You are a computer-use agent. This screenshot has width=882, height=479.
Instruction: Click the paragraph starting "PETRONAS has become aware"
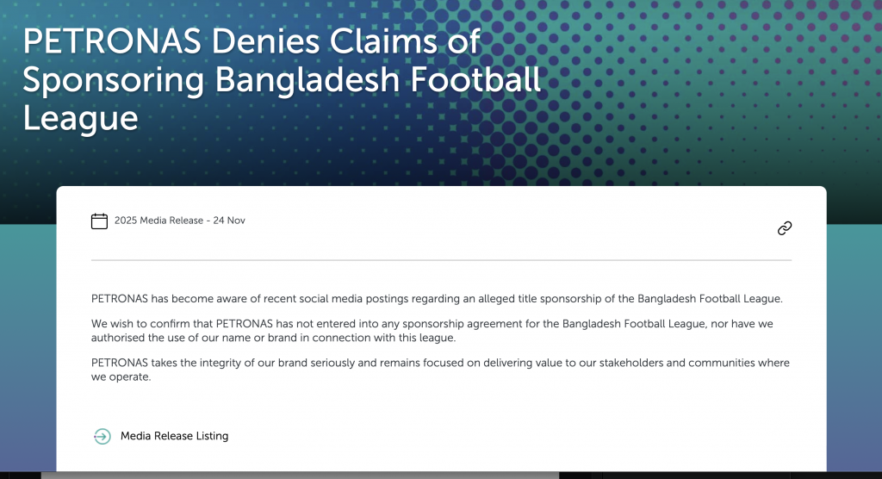(x=436, y=299)
